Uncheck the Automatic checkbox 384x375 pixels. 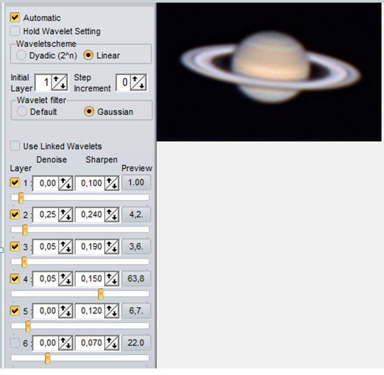pyautogui.click(x=15, y=18)
